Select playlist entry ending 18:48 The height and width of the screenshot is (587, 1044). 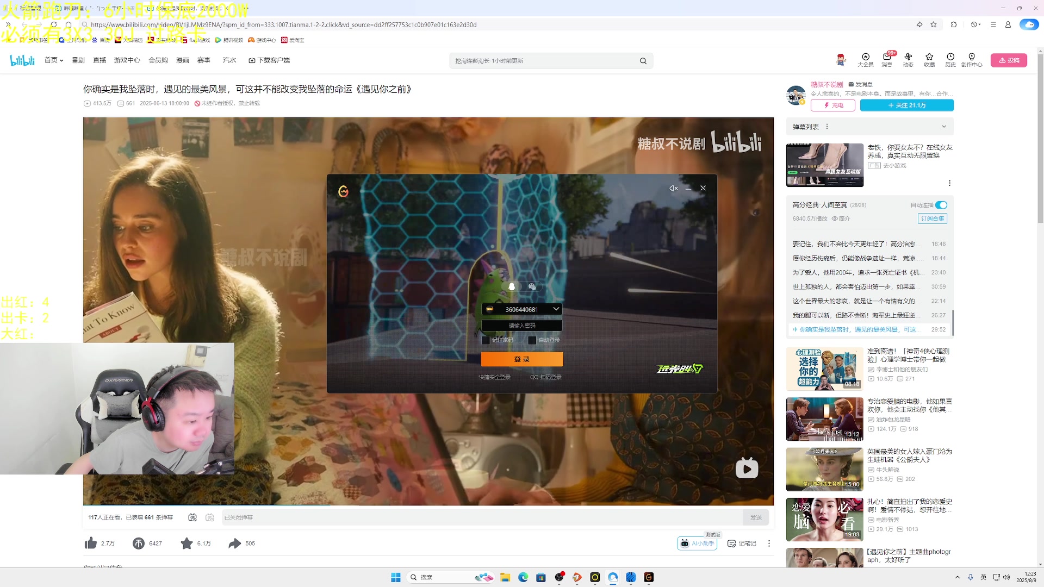pyautogui.click(x=869, y=244)
